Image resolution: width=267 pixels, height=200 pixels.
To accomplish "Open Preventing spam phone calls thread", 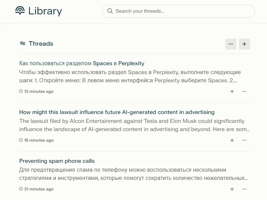I will [x=57, y=161].
